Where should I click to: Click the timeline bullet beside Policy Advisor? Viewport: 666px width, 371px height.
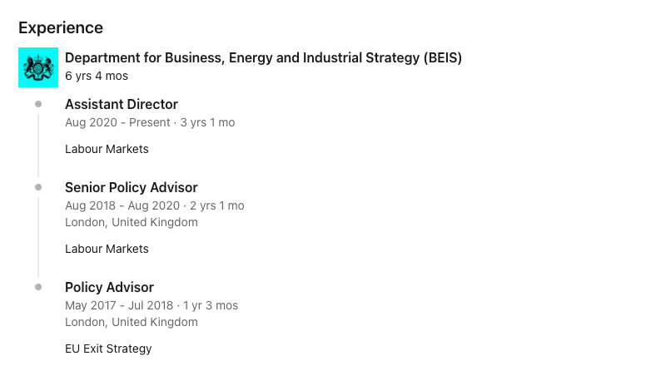click(38, 287)
